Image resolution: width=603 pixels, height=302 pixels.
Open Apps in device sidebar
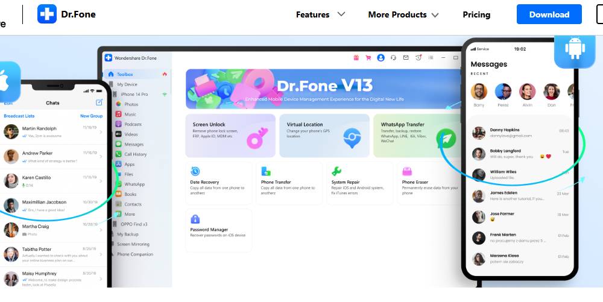(x=125, y=164)
